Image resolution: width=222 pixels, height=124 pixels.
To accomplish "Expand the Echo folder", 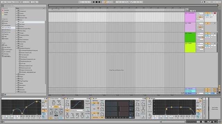I will pyautogui.click(x=16, y=20).
